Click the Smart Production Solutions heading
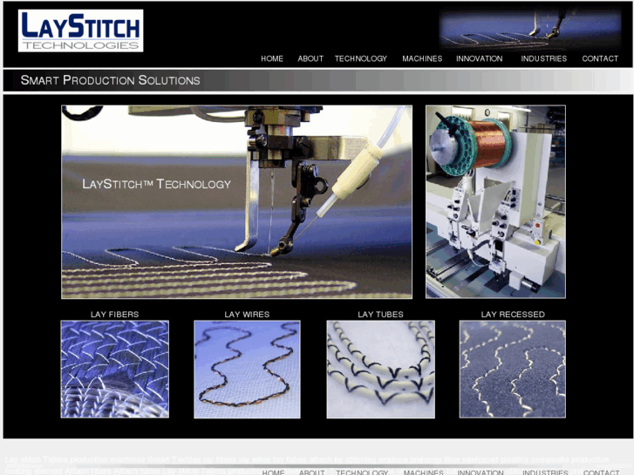The height and width of the screenshot is (475, 634). (111, 80)
